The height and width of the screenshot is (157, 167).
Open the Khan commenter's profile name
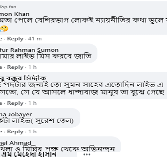tap(15, 14)
